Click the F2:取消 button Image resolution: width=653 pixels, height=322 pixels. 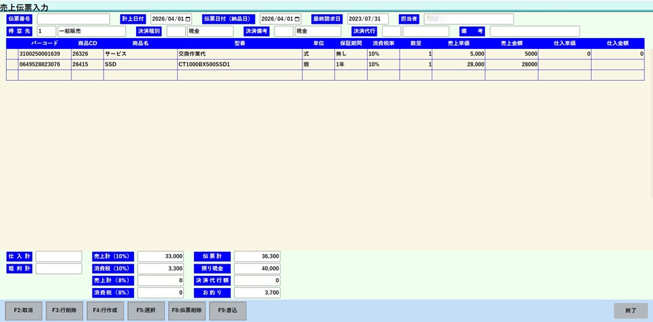point(23,310)
